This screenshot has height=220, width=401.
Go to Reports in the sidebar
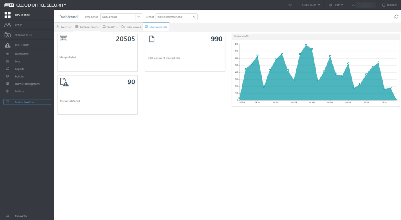click(x=20, y=69)
